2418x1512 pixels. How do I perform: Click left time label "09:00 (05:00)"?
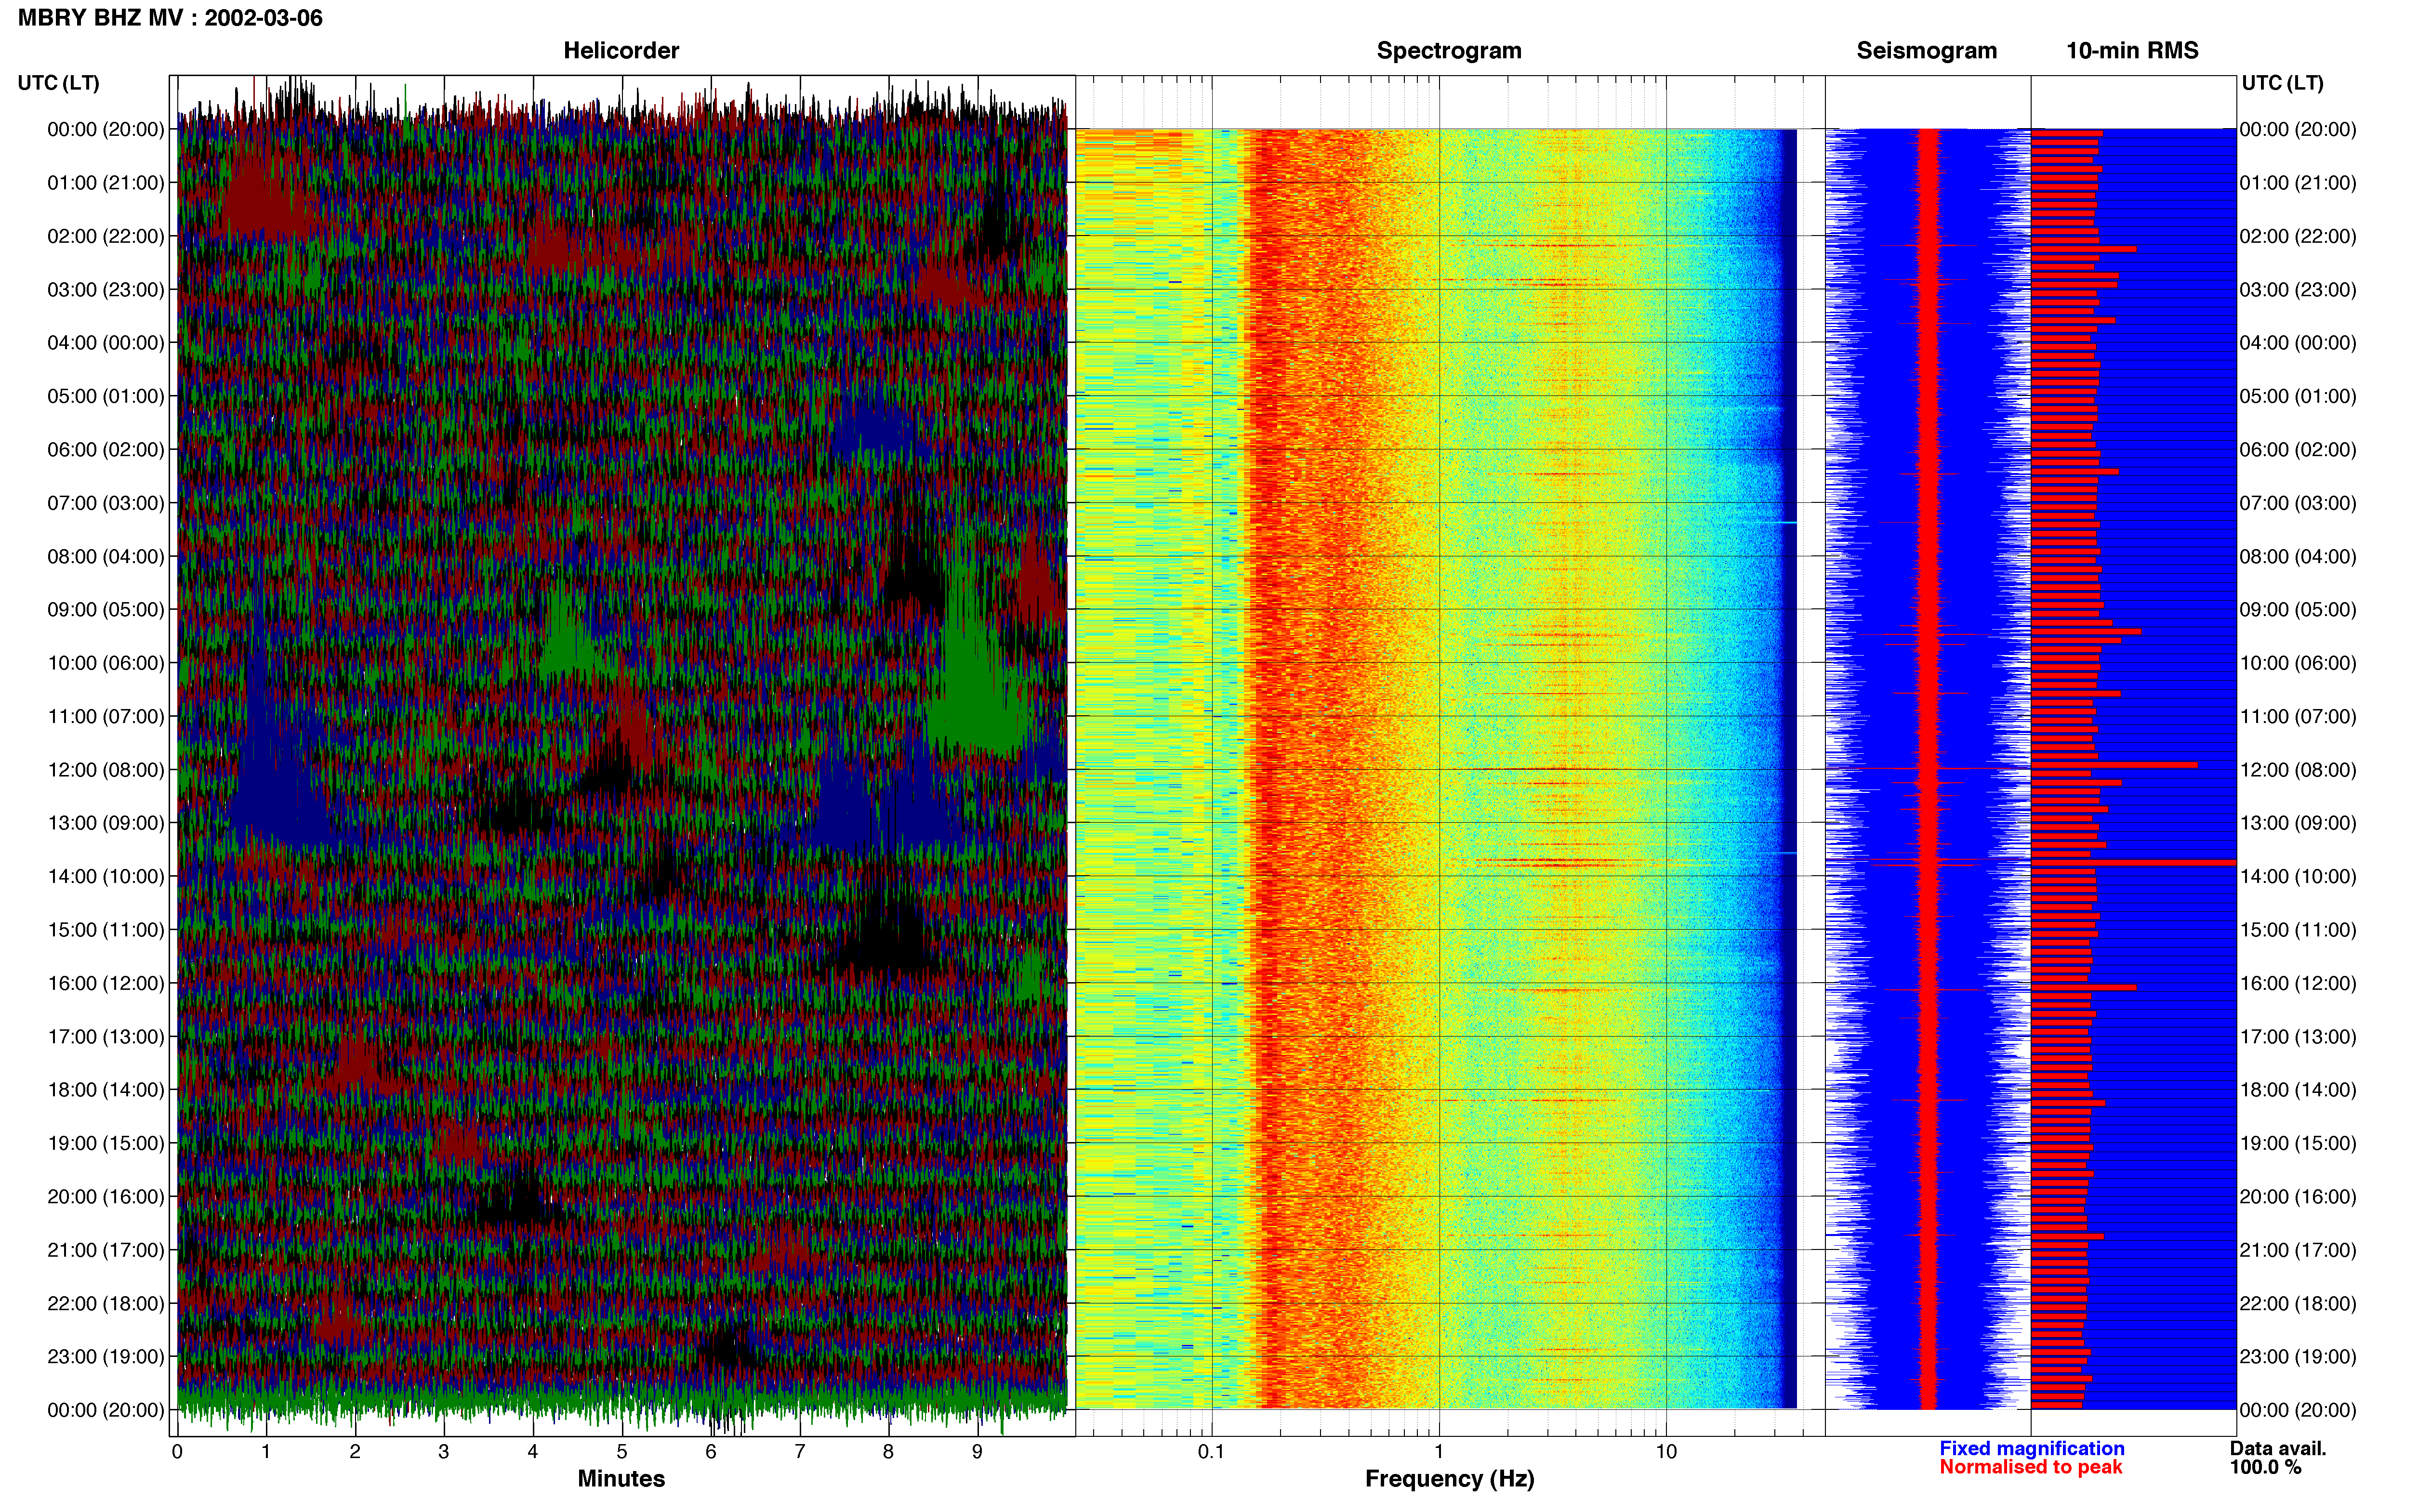106,610
